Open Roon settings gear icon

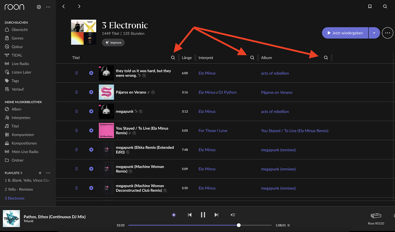(39, 7)
